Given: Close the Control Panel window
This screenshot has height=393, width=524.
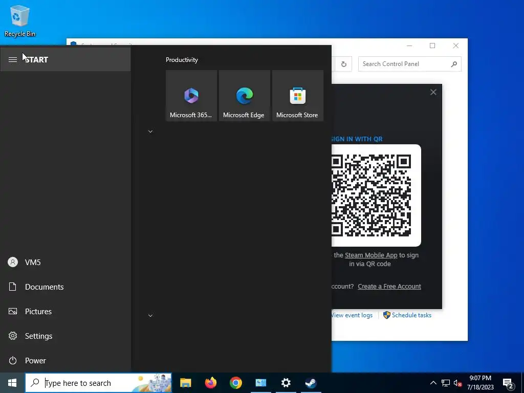Looking at the screenshot, I should [456, 46].
